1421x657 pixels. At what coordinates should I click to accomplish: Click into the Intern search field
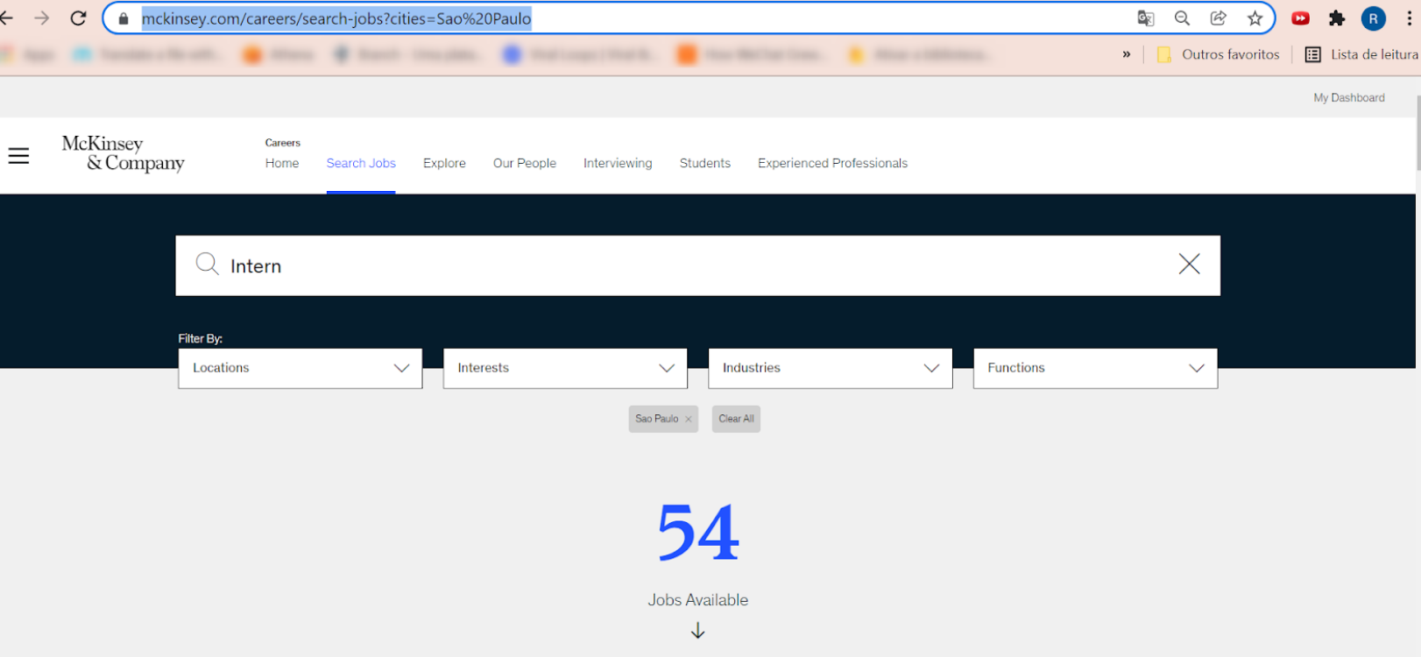[x=697, y=265]
